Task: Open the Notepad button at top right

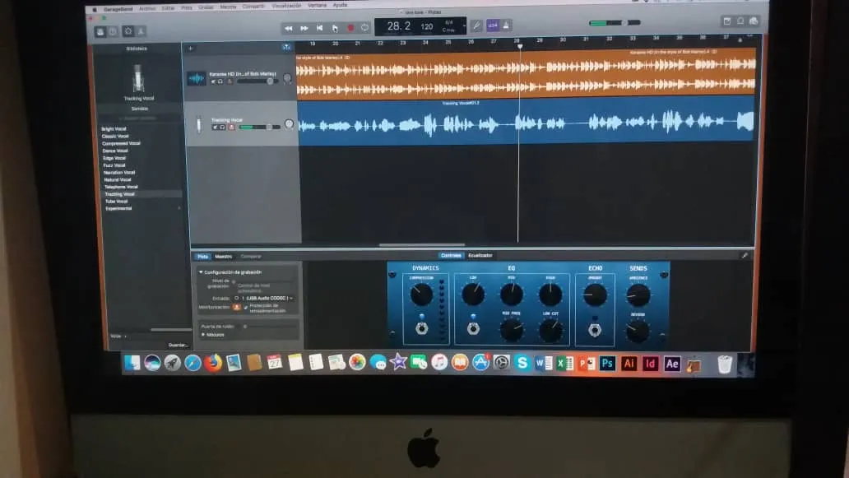Action: coord(727,21)
